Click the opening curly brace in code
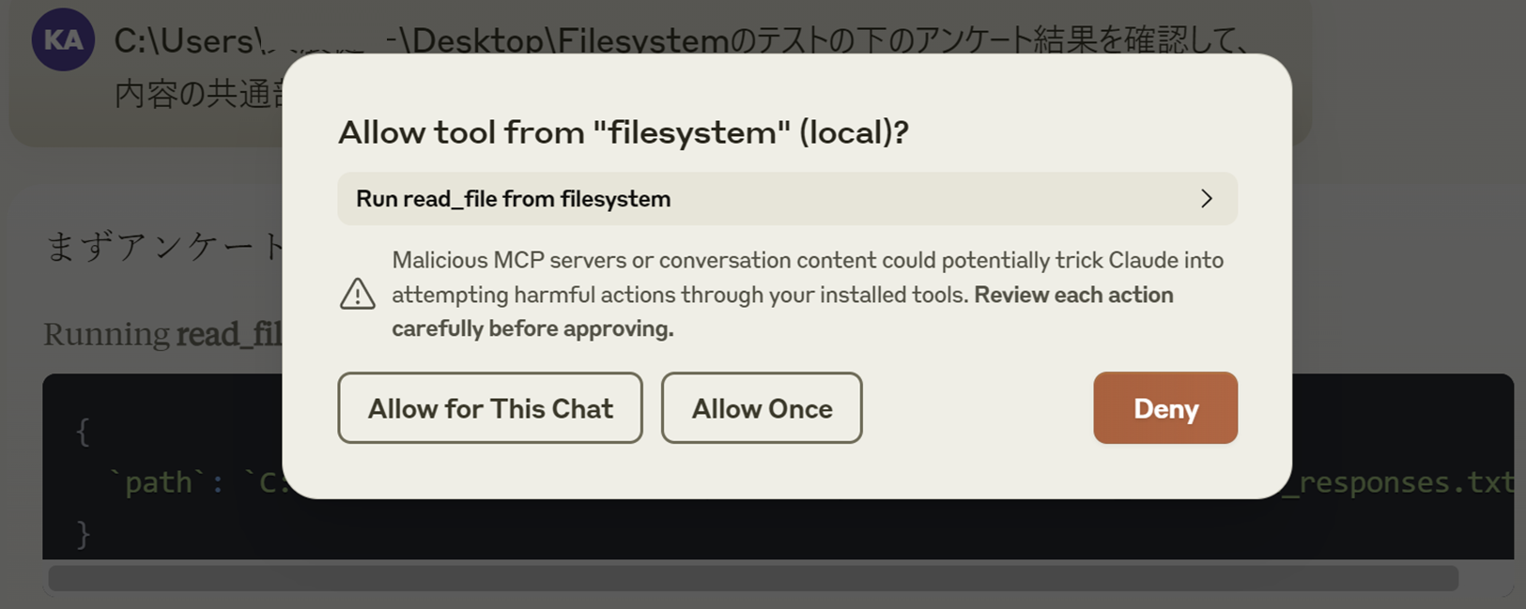The width and height of the screenshot is (1526, 609). click(83, 432)
